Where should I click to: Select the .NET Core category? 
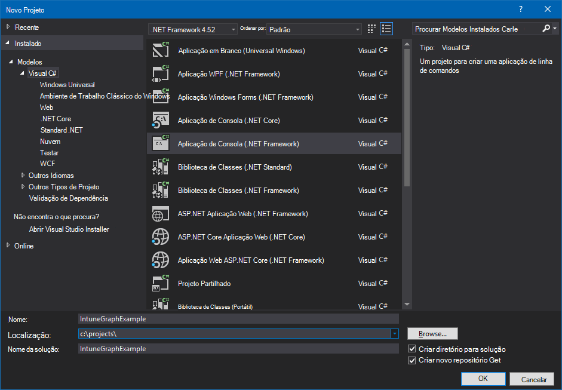pyautogui.click(x=56, y=119)
